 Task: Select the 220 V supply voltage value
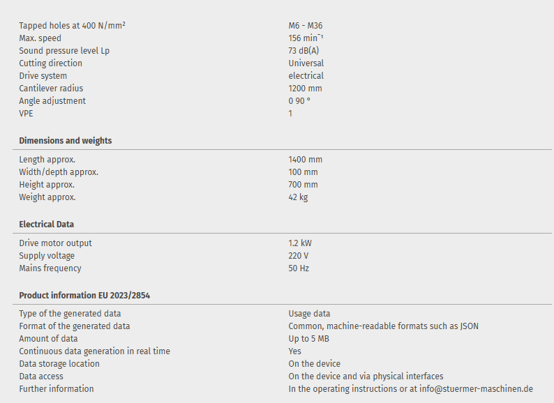click(298, 256)
